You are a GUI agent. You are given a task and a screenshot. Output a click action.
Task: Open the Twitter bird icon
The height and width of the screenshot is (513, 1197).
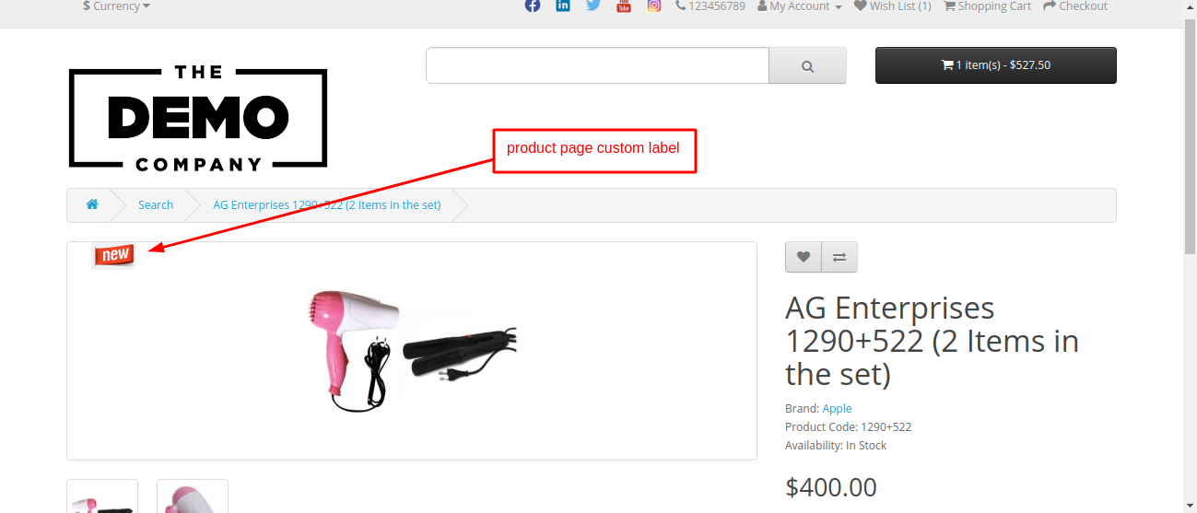tap(593, 6)
